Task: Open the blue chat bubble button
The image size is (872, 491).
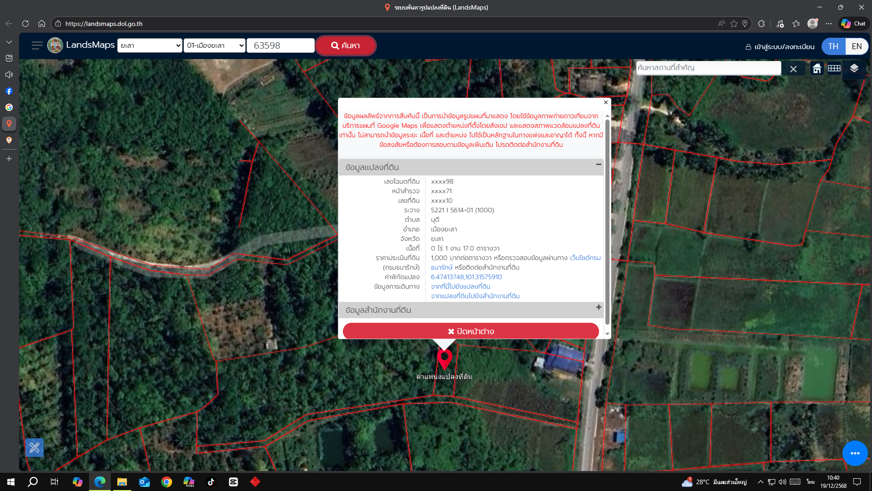Action: coord(855,453)
